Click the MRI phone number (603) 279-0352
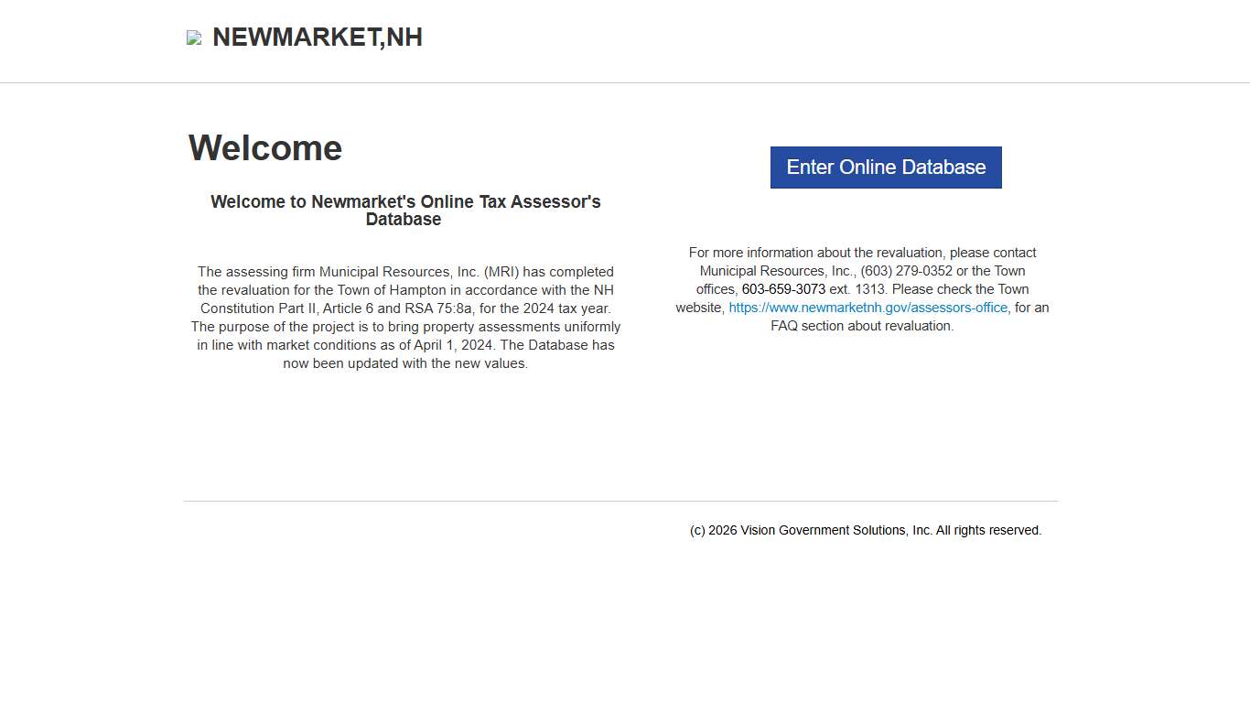The height and width of the screenshot is (703, 1250). click(x=906, y=271)
